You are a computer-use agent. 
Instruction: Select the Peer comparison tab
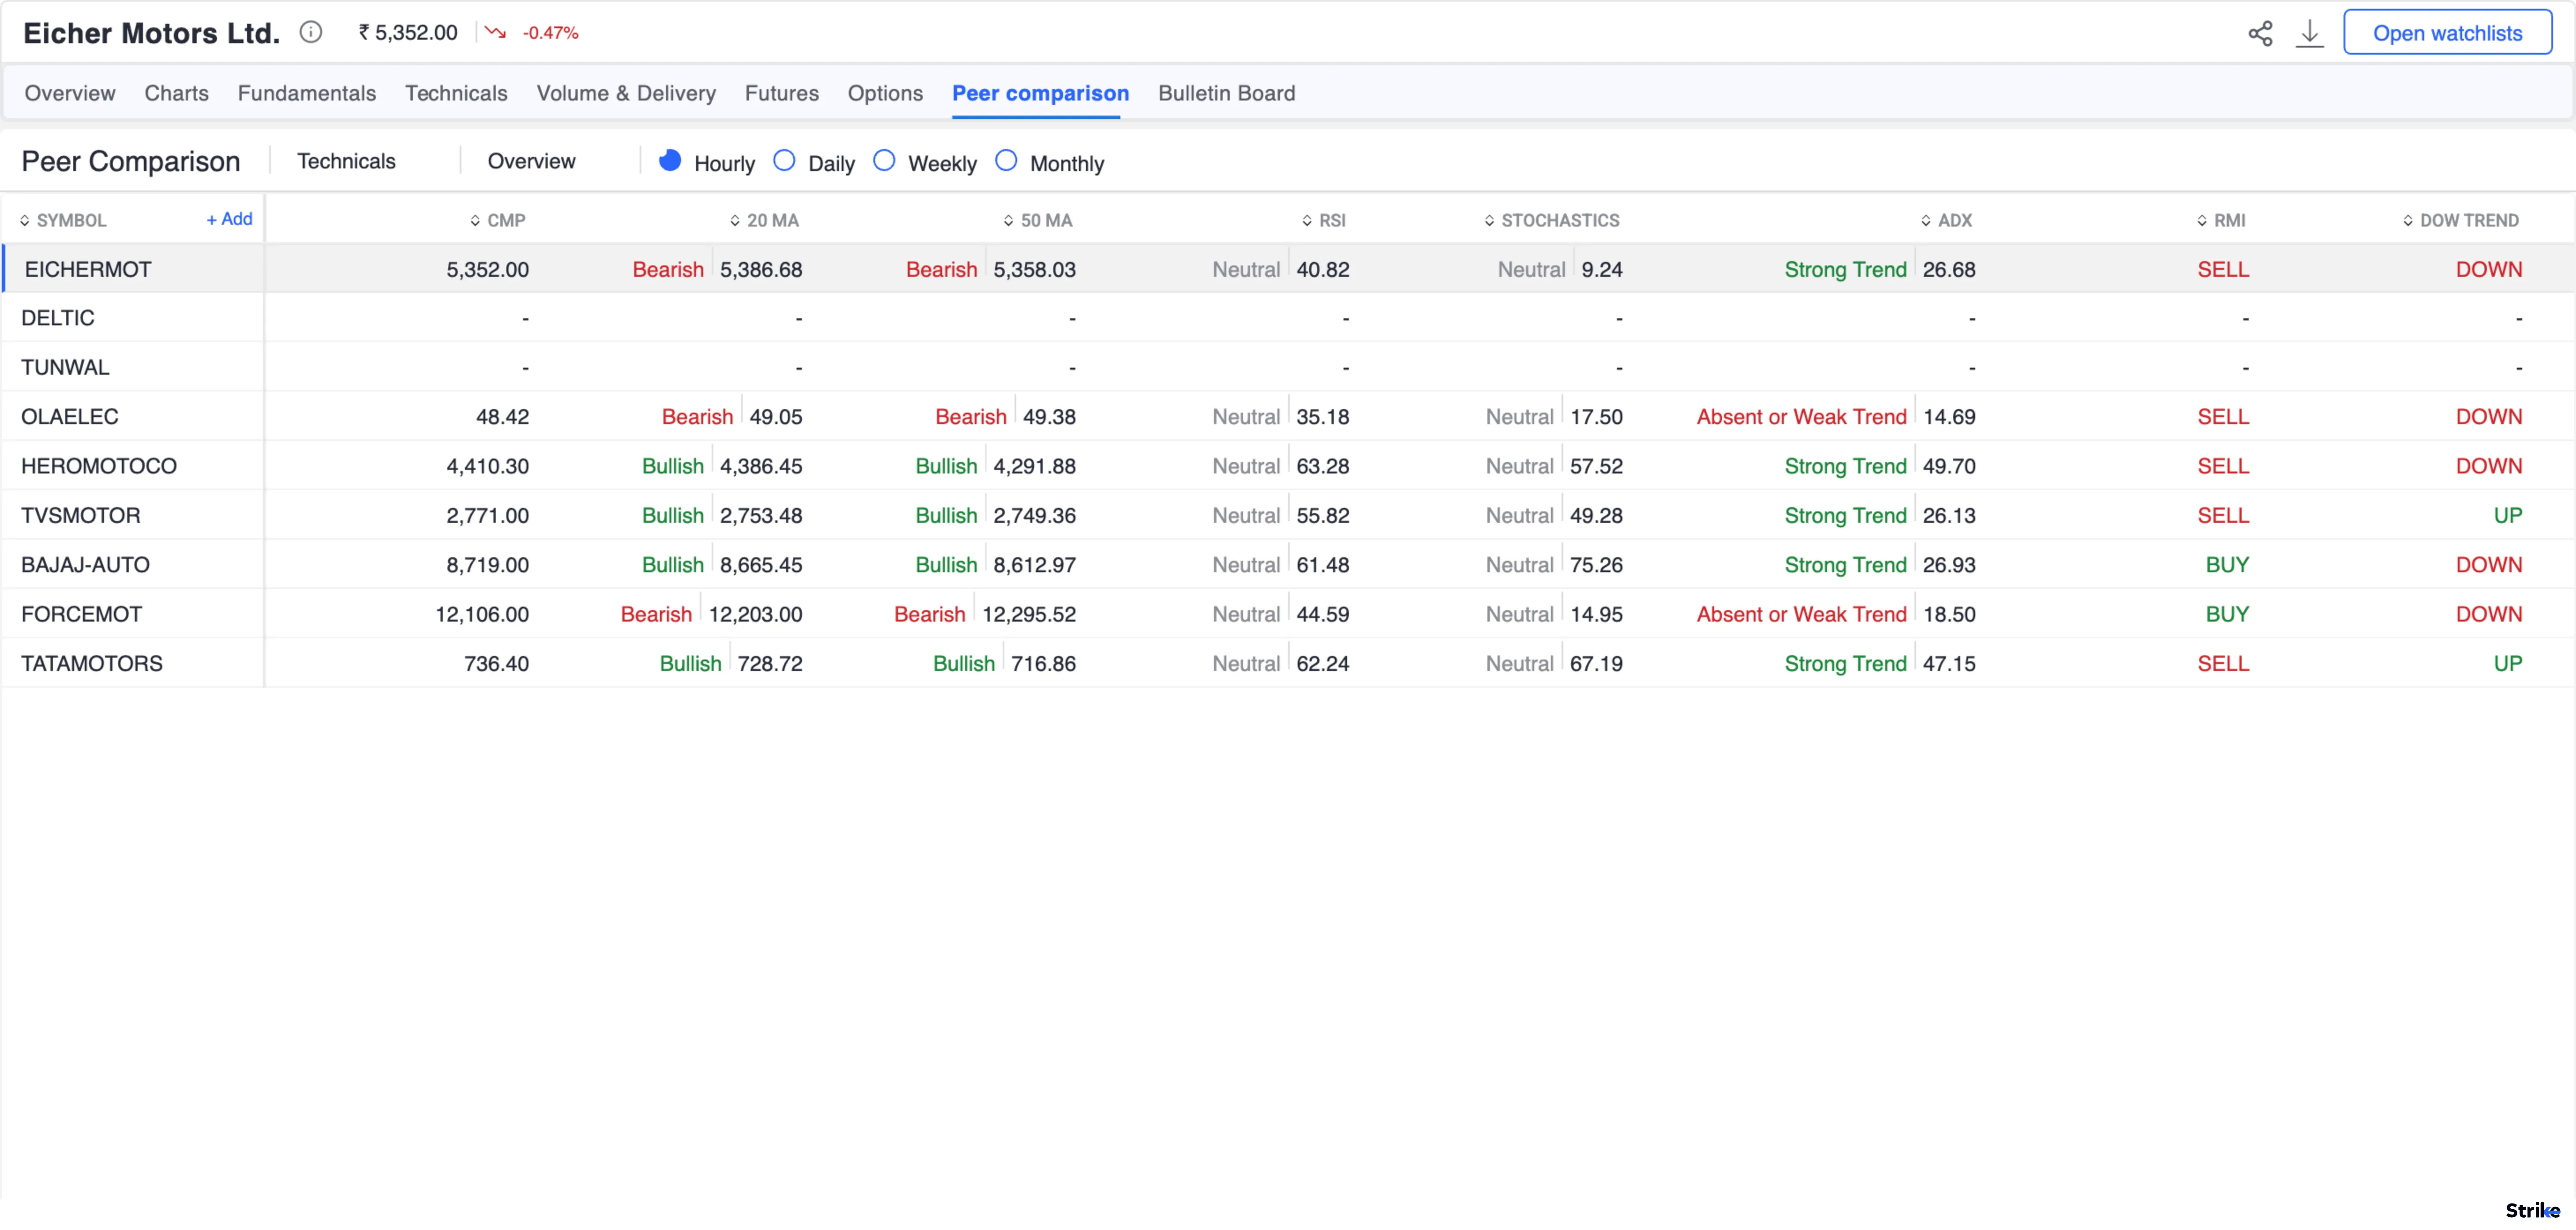coord(1040,93)
